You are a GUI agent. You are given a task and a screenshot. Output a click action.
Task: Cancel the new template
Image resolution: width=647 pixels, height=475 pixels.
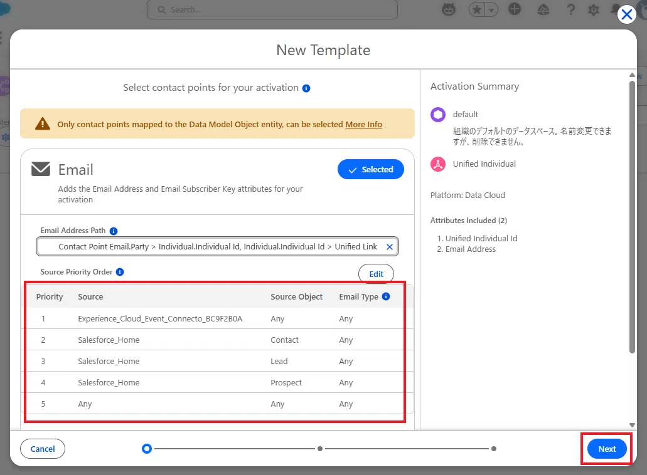click(x=43, y=449)
